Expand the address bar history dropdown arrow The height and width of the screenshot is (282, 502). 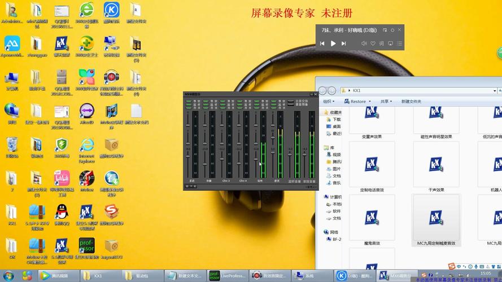tap(495, 91)
